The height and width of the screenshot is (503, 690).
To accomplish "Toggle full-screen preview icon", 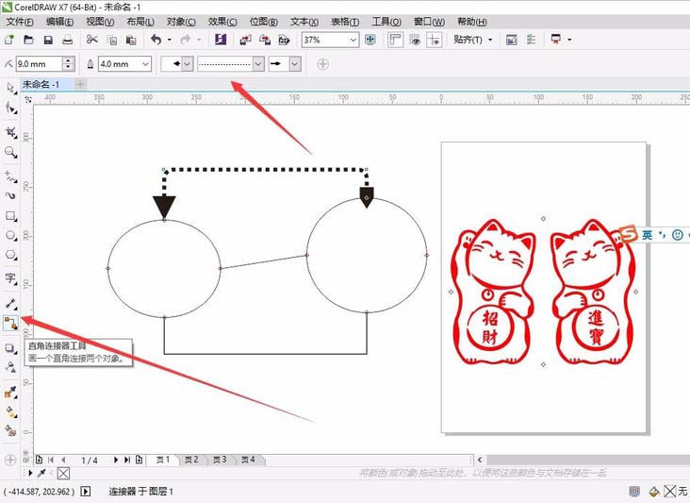I will click(x=370, y=40).
